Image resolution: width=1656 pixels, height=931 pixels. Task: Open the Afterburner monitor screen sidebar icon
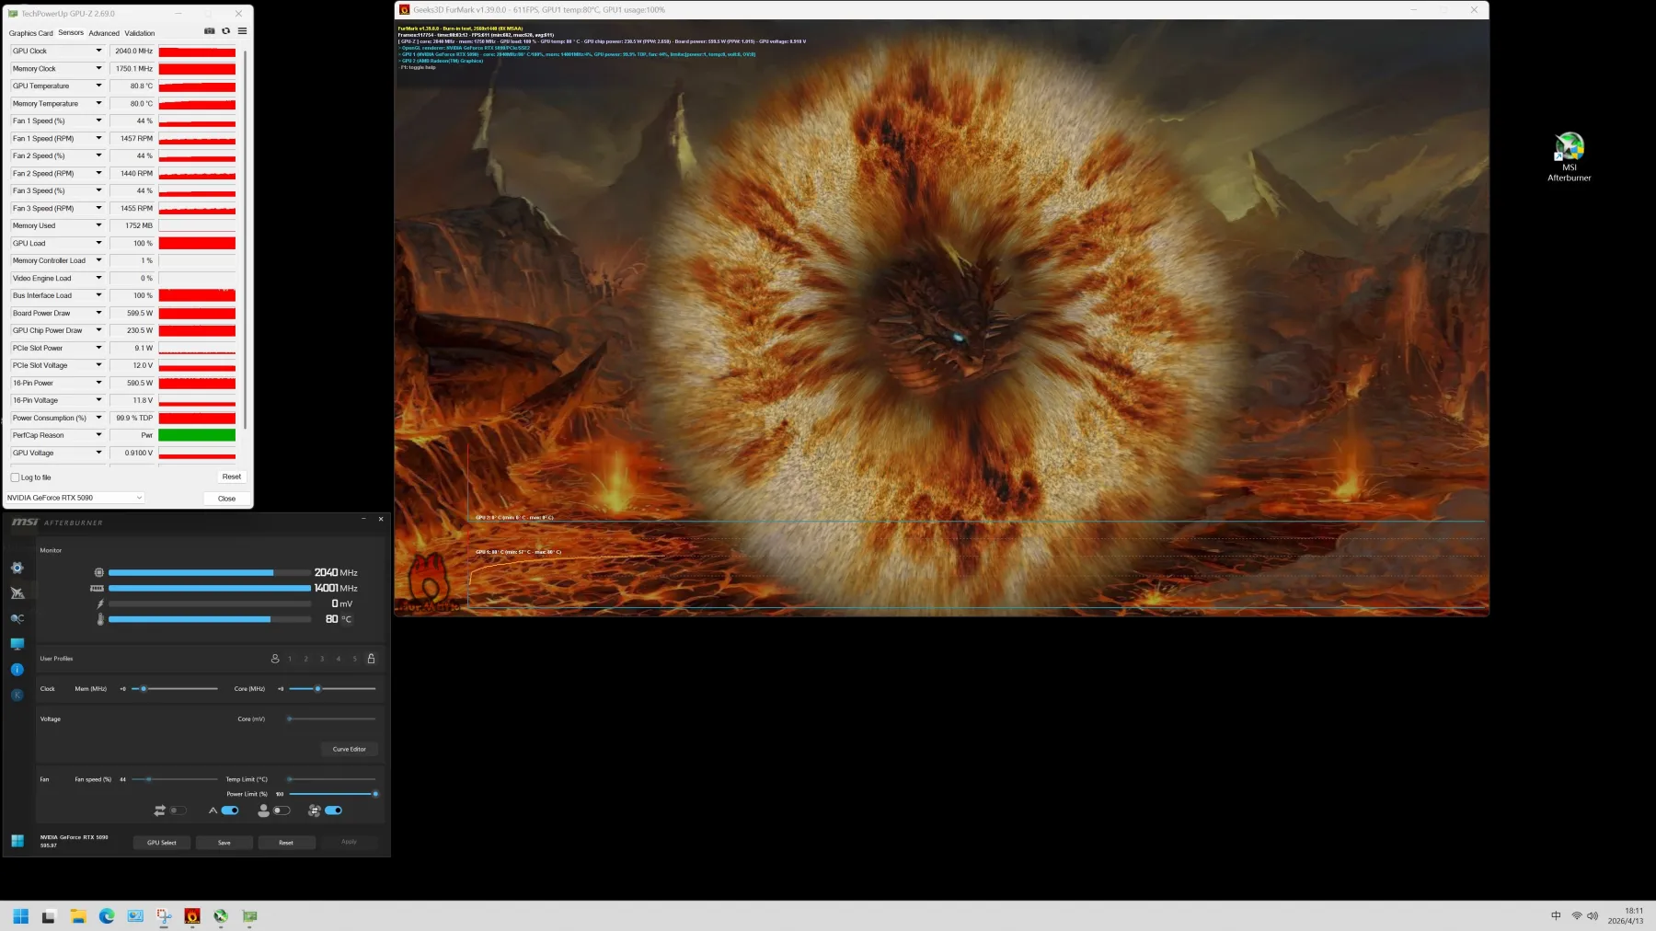[17, 644]
